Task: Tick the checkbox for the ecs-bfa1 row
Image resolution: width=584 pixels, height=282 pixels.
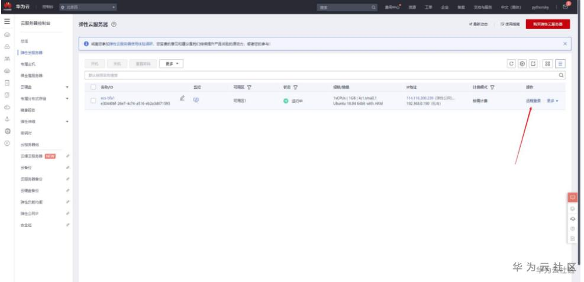Action: pyautogui.click(x=93, y=100)
